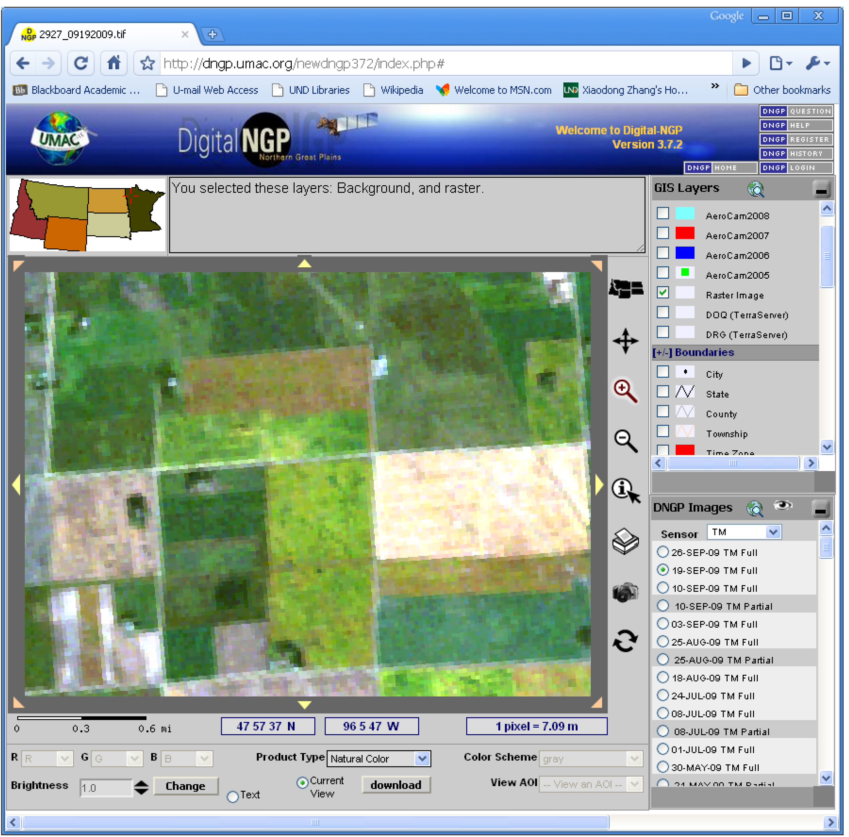
Task: Click the Brightness up/down stepper
Action: 141,787
